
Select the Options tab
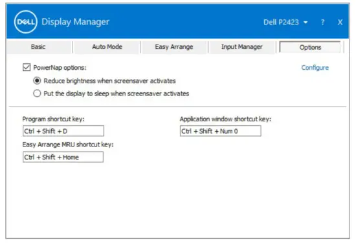click(x=310, y=47)
